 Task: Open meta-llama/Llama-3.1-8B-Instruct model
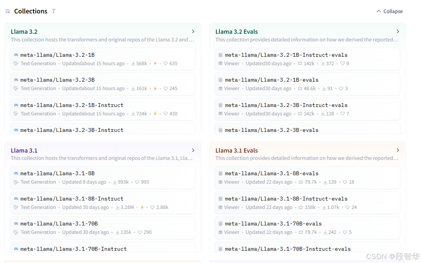103,203
